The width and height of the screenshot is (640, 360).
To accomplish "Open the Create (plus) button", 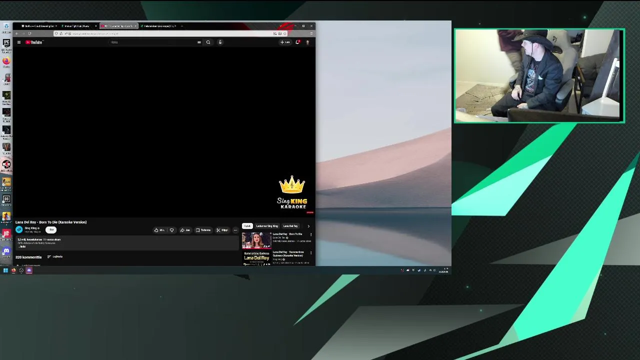I will (285, 42).
